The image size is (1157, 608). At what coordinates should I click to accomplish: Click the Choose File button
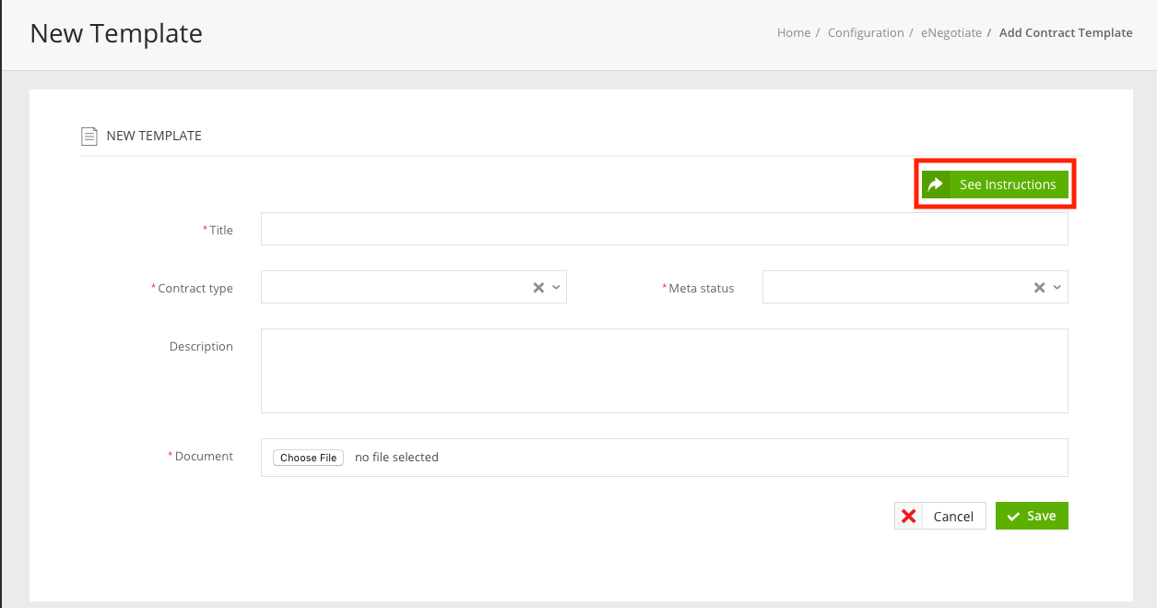point(308,458)
